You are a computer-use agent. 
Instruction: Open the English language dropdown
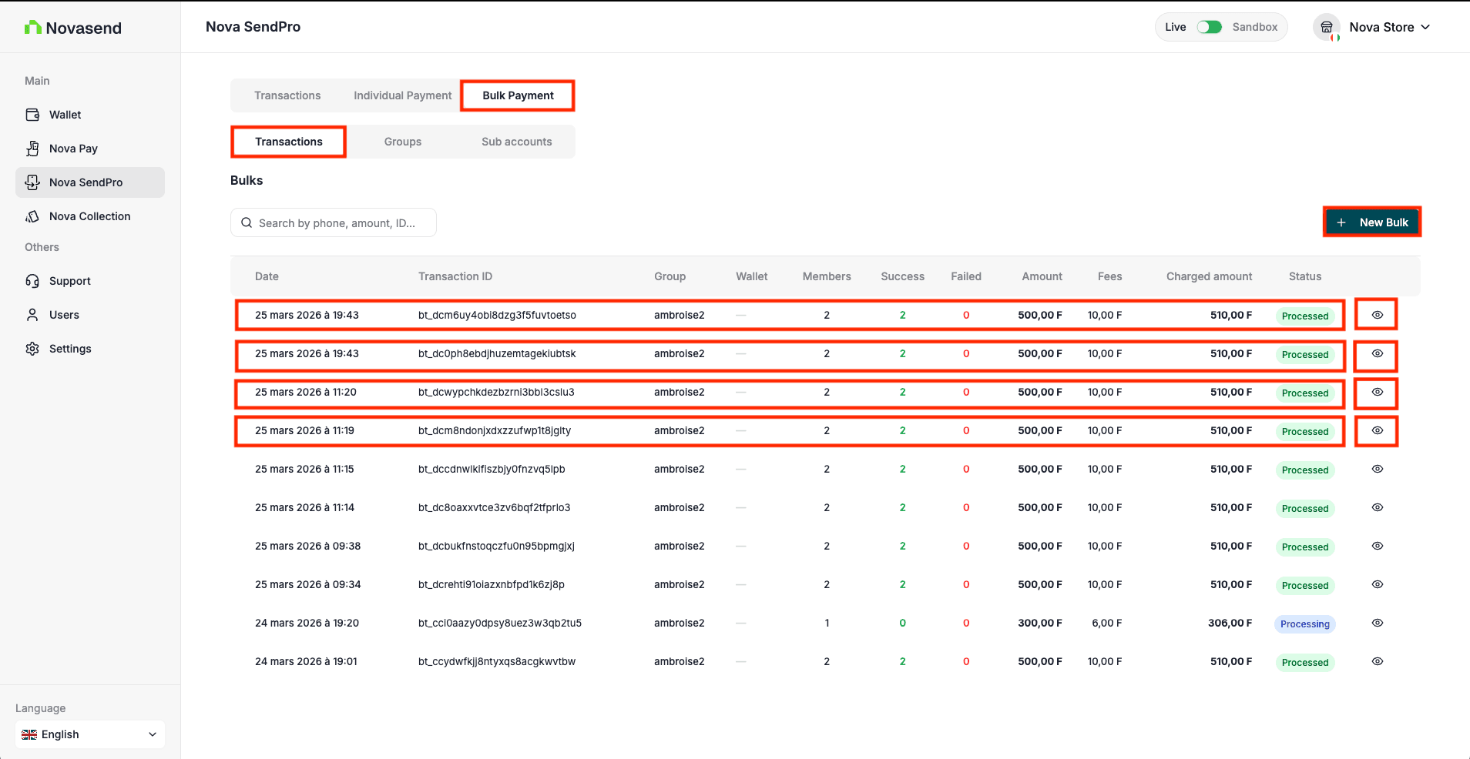(x=90, y=734)
